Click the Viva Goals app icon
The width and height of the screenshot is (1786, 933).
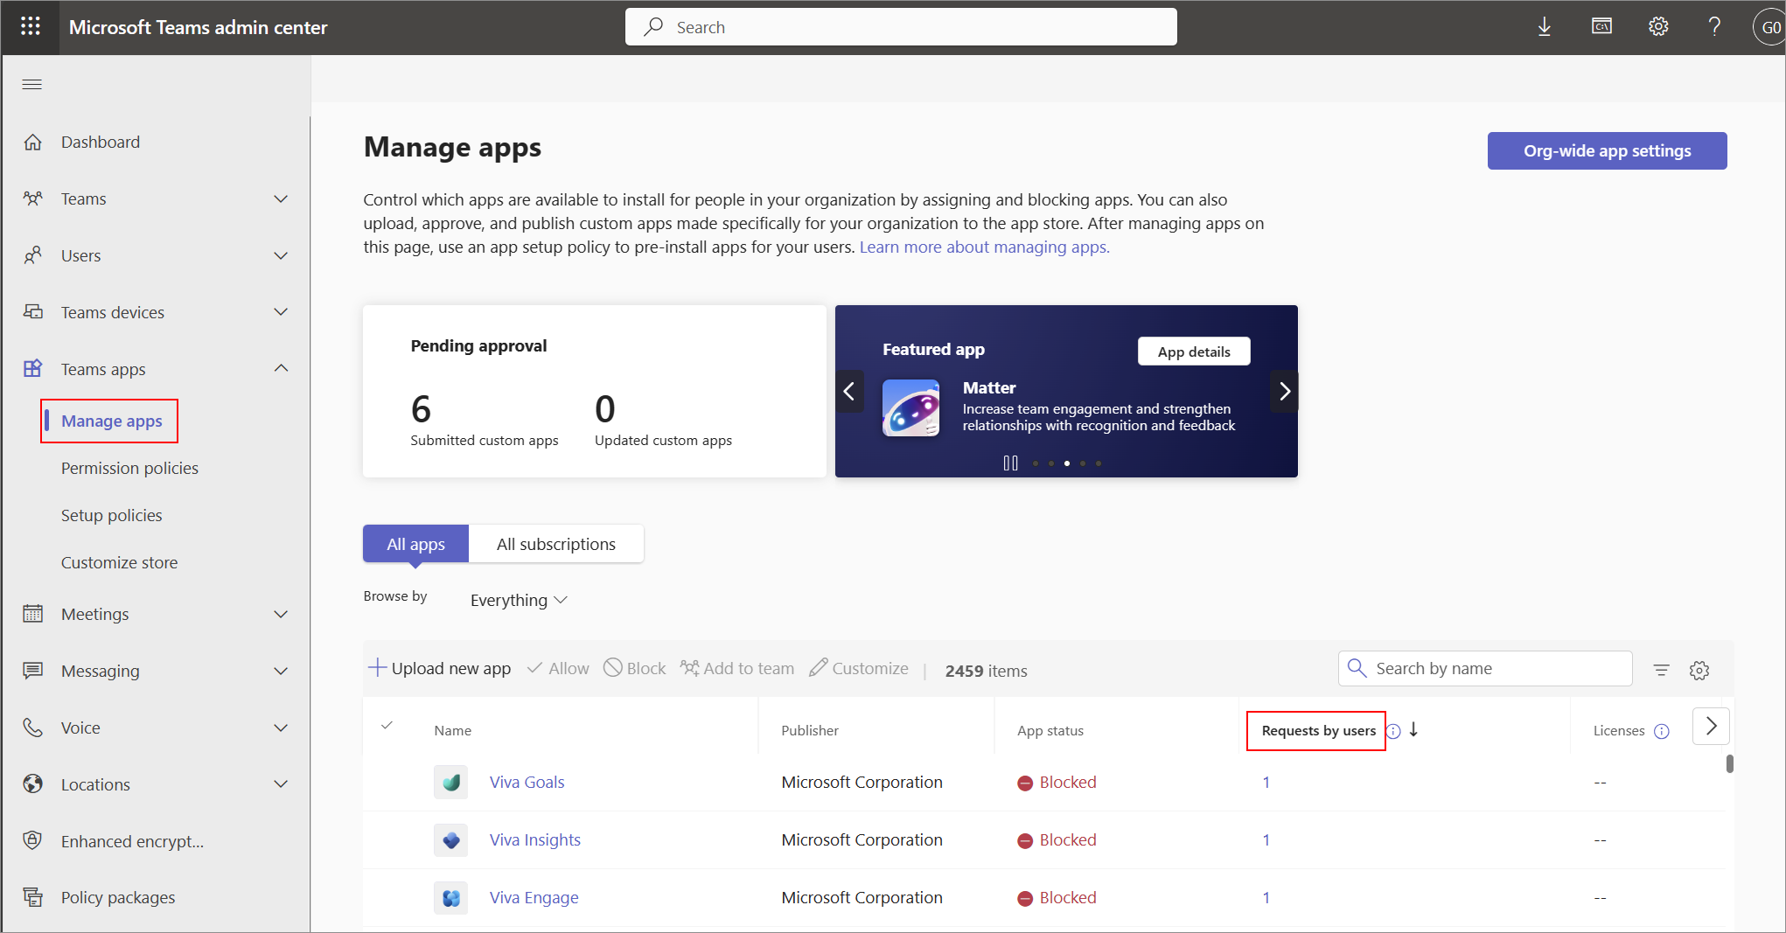[x=451, y=783]
